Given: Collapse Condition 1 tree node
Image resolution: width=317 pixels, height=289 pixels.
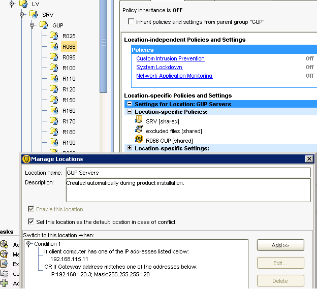Looking at the screenshot, I should tap(28, 244).
